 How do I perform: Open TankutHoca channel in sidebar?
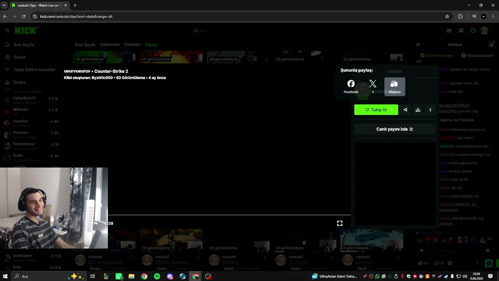(30, 145)
